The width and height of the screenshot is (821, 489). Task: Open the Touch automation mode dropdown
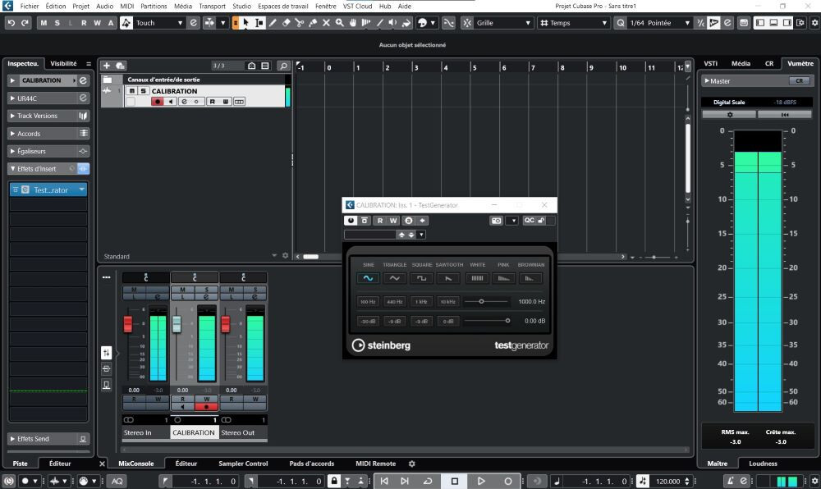[160, 23]
